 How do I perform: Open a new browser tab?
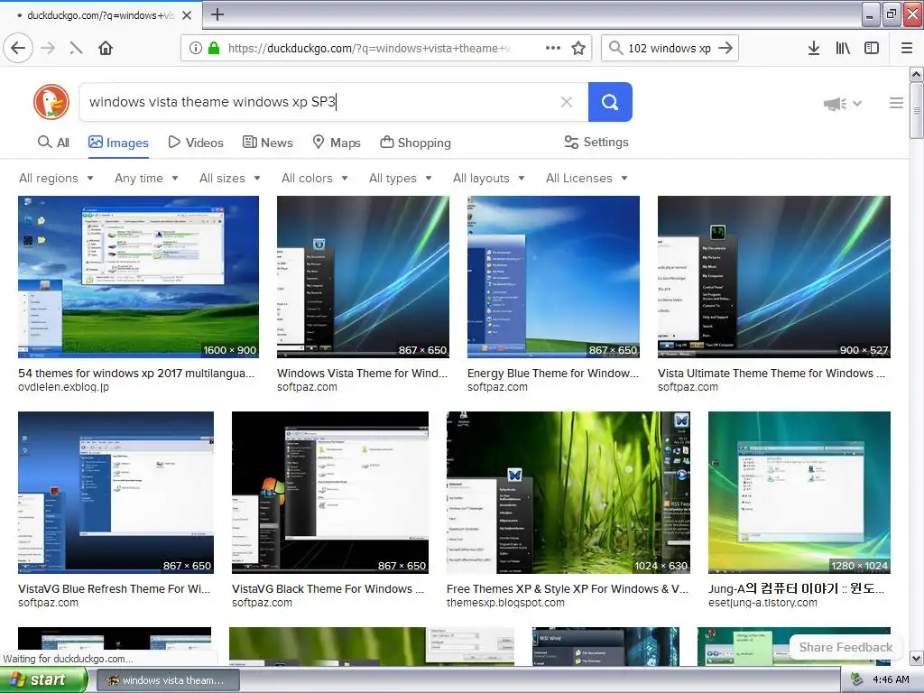click(x=217, y=14)
